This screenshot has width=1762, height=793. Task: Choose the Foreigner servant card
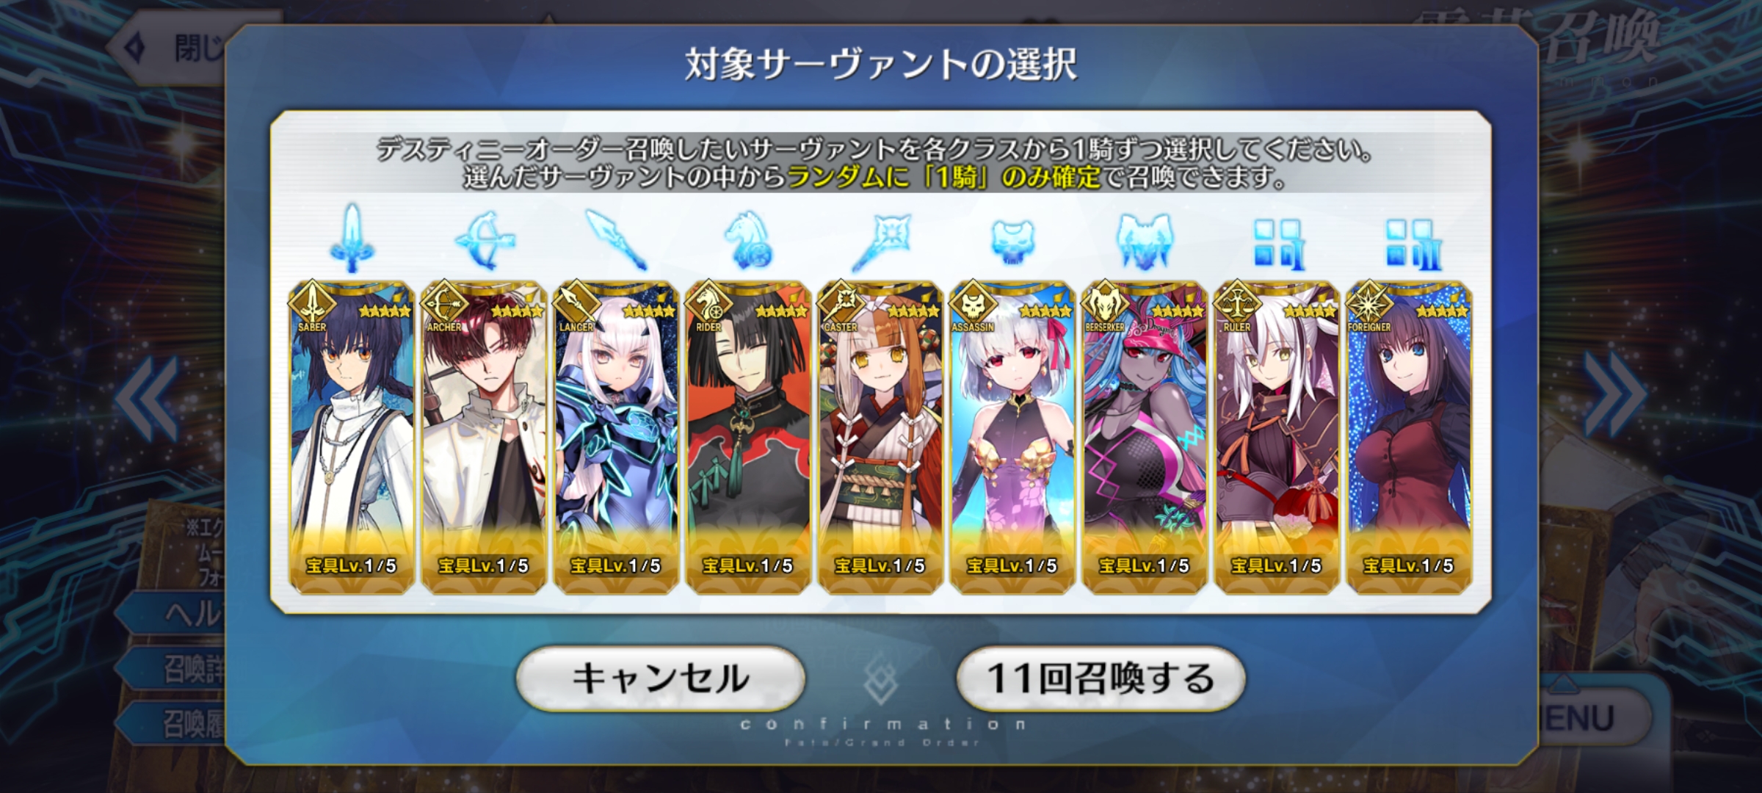tap(1409, 436)
